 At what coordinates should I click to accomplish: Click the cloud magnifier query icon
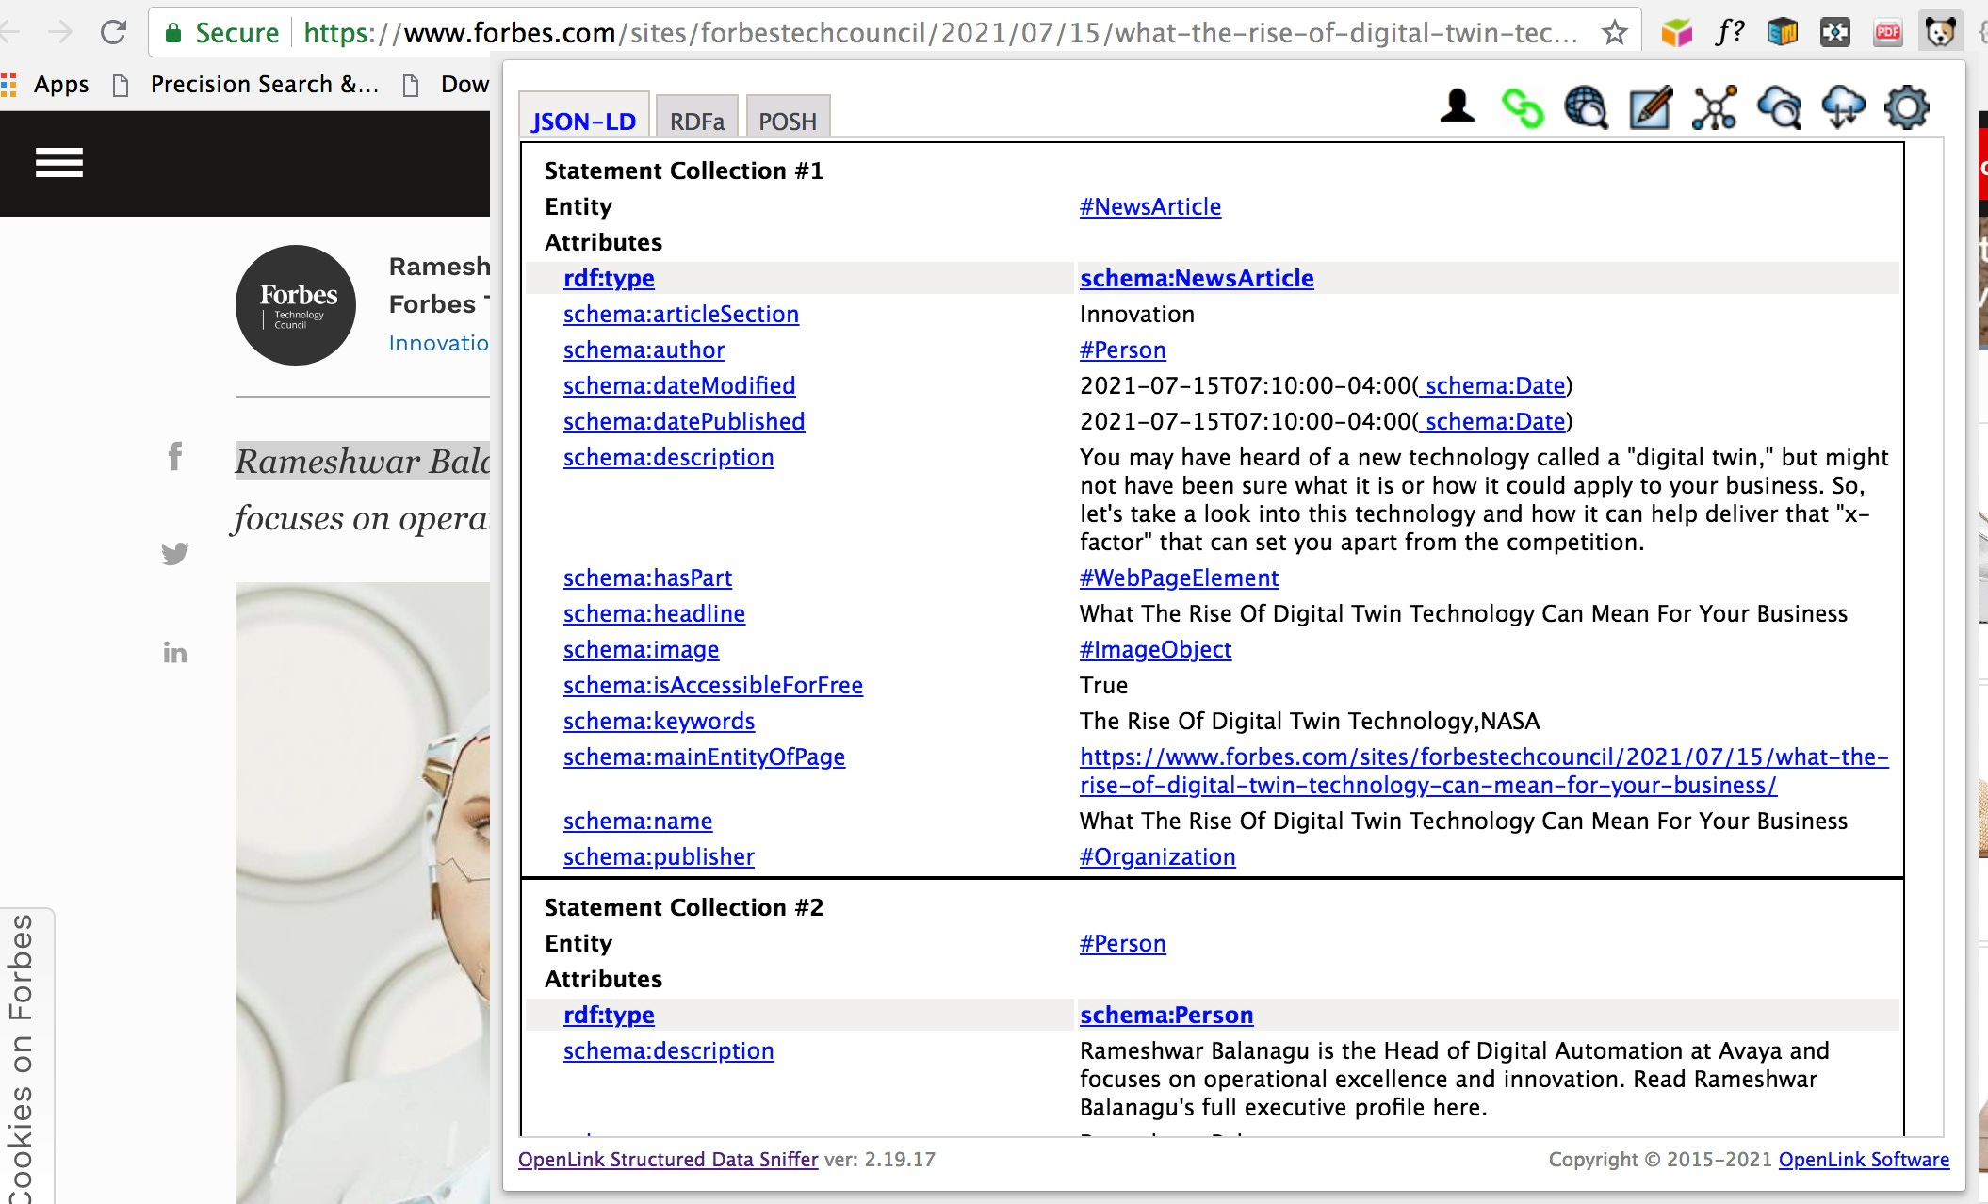[1779, 108]
